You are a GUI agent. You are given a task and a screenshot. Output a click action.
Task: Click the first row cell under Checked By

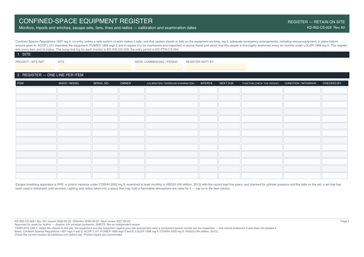point(335,90)
